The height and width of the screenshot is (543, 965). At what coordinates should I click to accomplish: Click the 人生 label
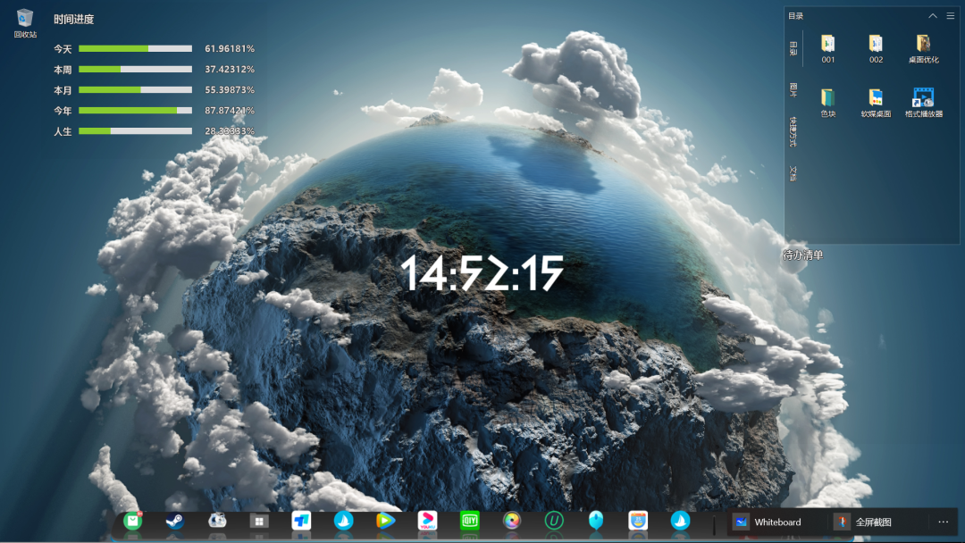coord(63,131)
